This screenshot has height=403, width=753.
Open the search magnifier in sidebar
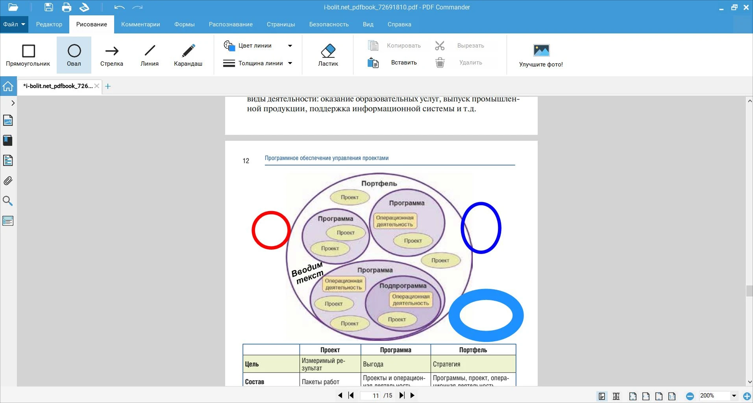point(8,201)
